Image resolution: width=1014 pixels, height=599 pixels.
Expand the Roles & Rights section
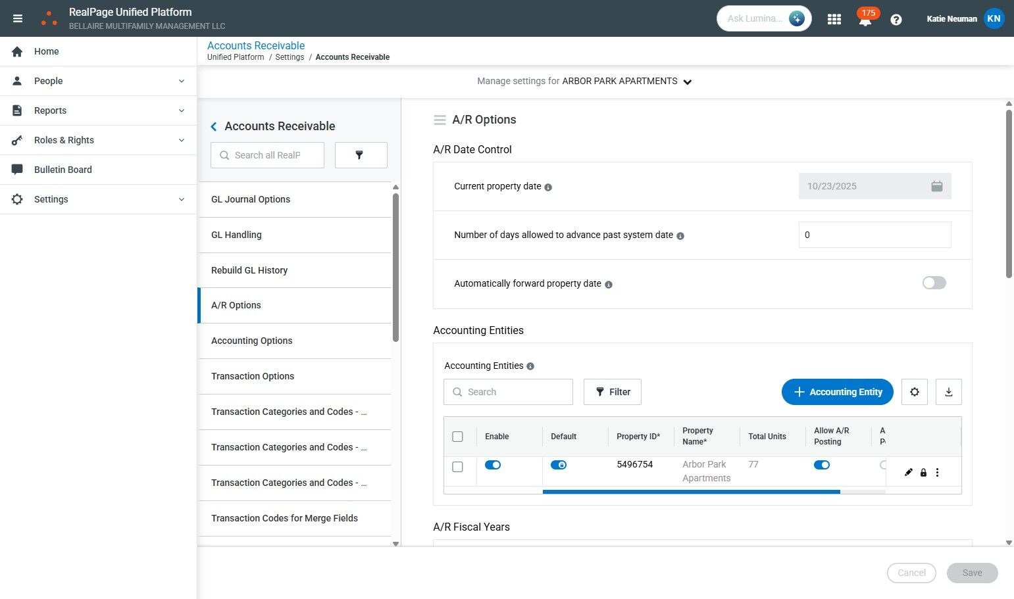pyautogui.click(x=98, y=140)
